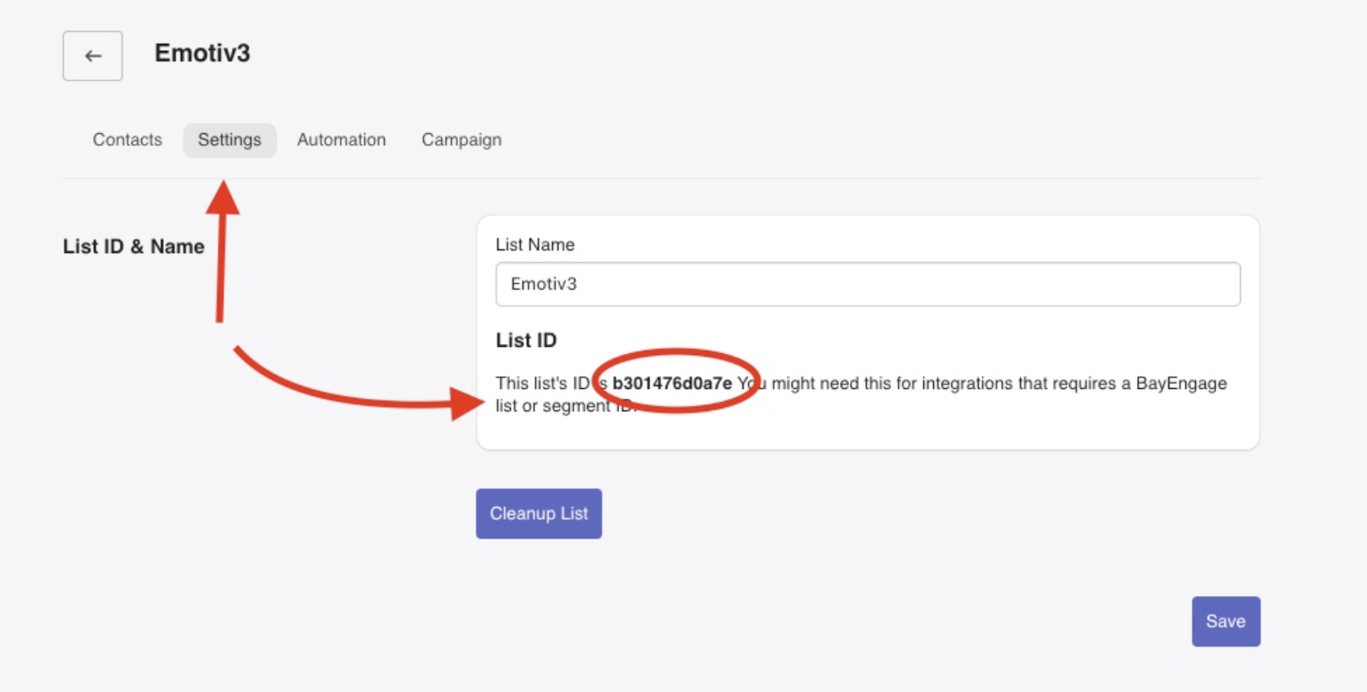Click the List ID & Name section label

point(133,247)
